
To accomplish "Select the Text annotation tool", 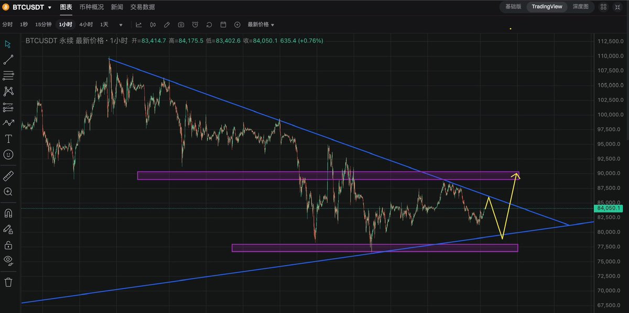I will click(8, 139).
